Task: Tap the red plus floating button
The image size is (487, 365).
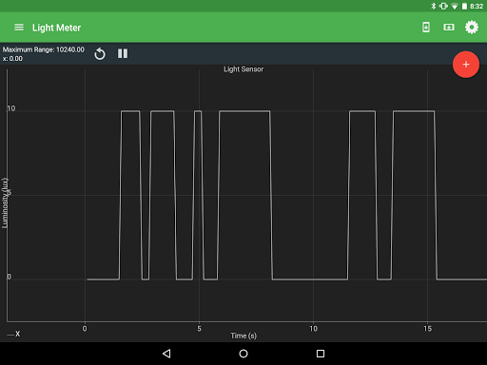Action: [466, 65]
